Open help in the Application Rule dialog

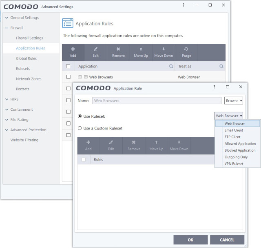[x=214, y=87]
